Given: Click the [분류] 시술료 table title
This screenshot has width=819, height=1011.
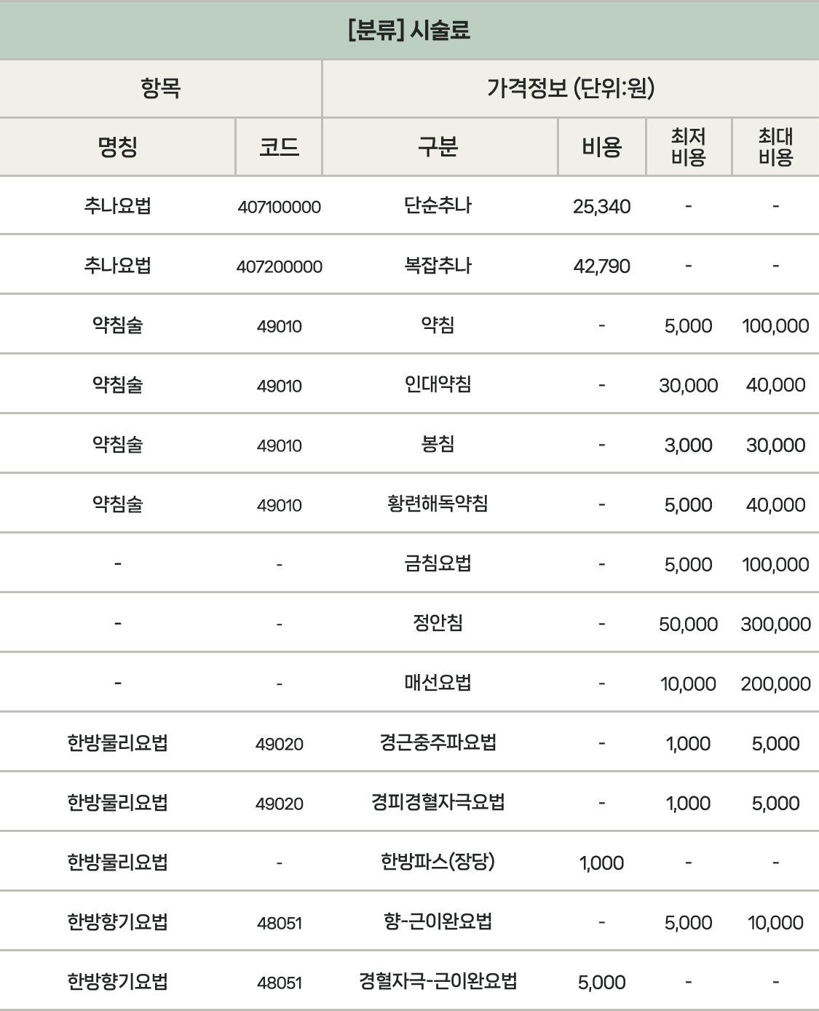Looking at the screenshot, I should point(409,31).
